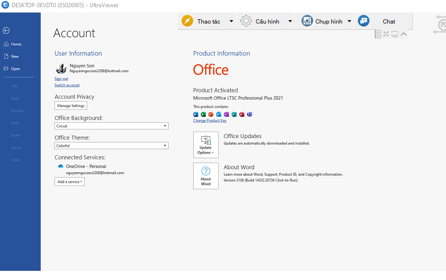
Task: Click the OneNote app icon
Action: coord(226,115)
